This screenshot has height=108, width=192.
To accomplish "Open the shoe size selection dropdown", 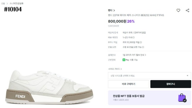I will 149,76.
